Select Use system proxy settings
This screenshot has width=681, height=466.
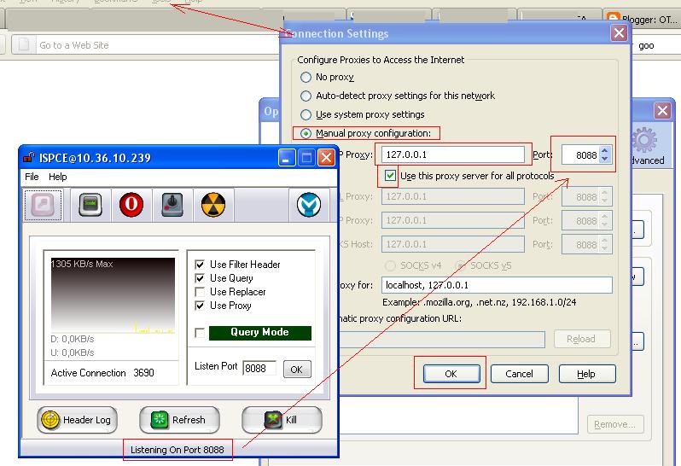(x=306, y=114)
